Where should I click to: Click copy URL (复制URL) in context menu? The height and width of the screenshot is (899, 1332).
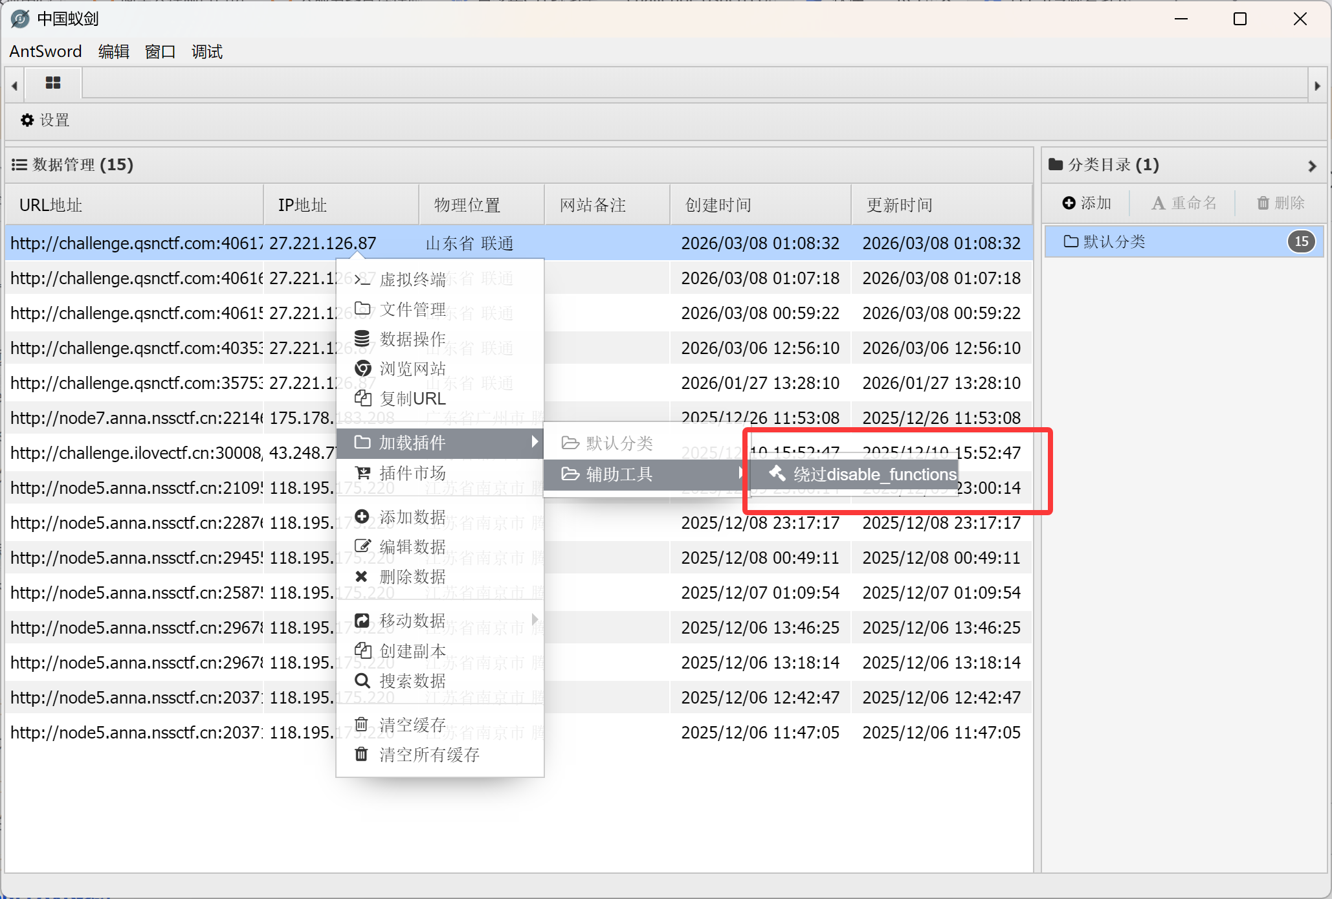coord(412,399)
